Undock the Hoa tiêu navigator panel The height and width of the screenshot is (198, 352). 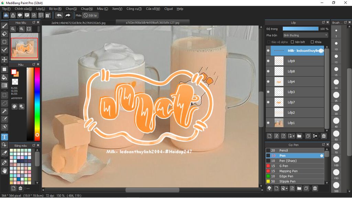point(34,22)
